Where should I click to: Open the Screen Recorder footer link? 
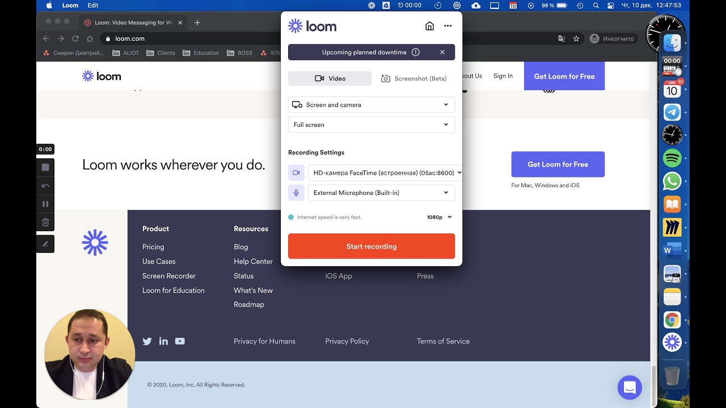pos(169,276)
